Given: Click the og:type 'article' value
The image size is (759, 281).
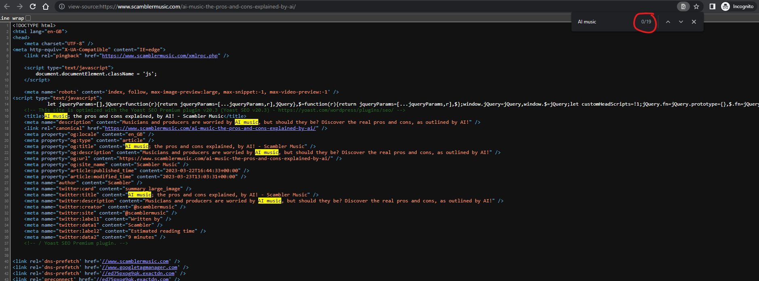Looking at the screenshot, I should pyautogui.click(x=133, y=140).
